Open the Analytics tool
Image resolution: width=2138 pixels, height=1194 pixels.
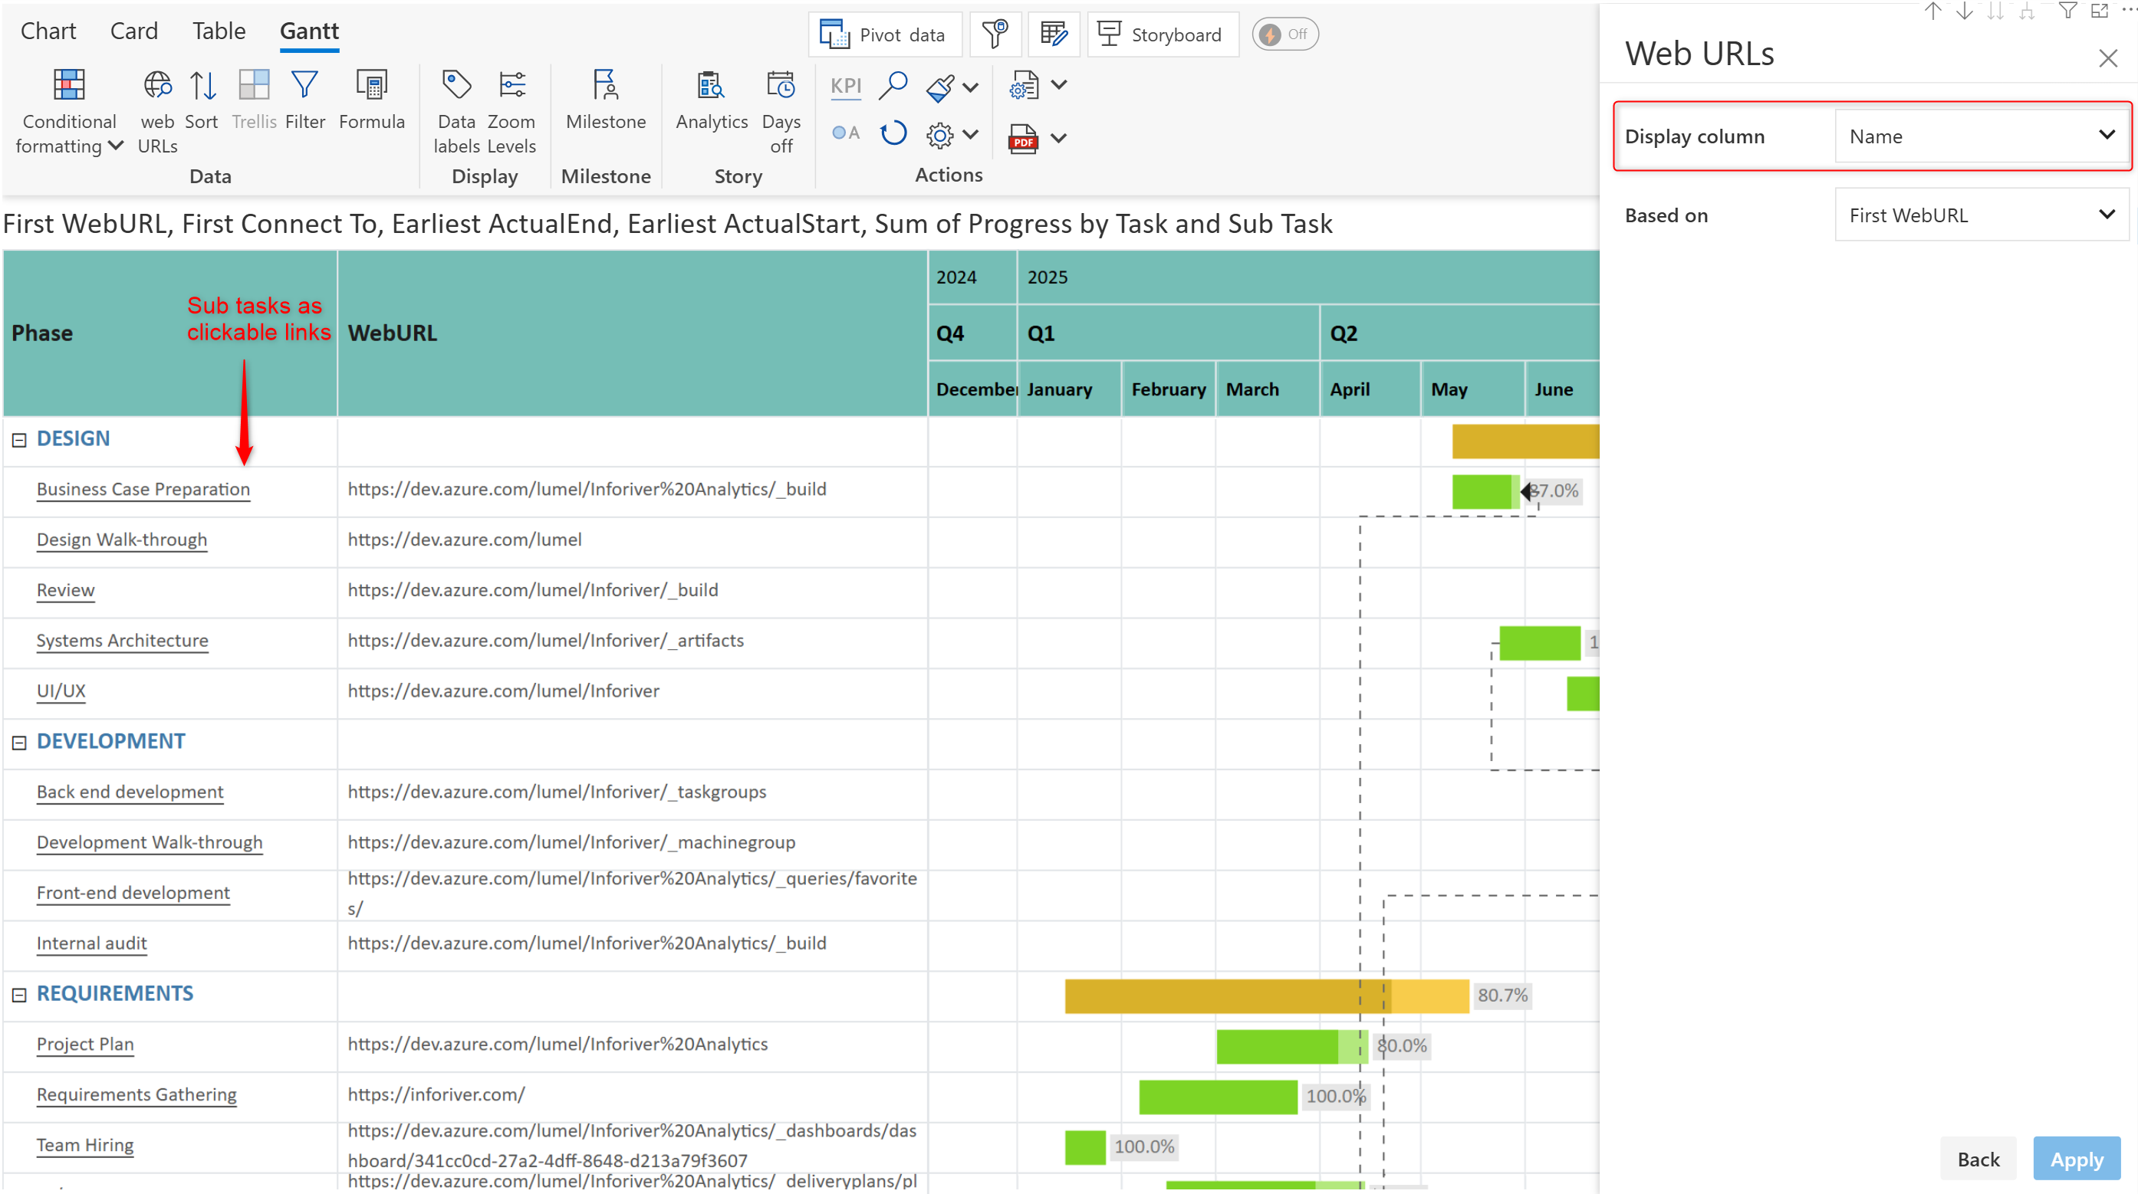point(712,100)
